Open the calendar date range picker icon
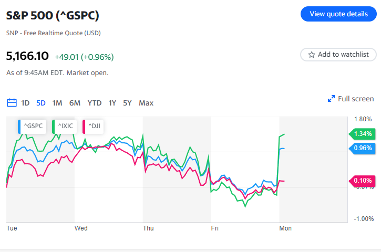Screen dimensions: 381x252 (x=12, y=103)
